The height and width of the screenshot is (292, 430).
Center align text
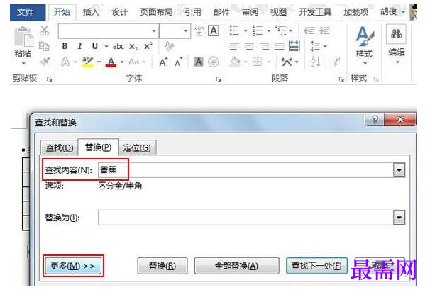pos(249,46)
